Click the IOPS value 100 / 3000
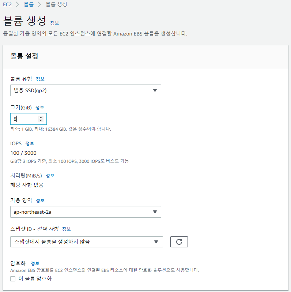The height and width of the screenshot is (292, 291). [23, 153]
